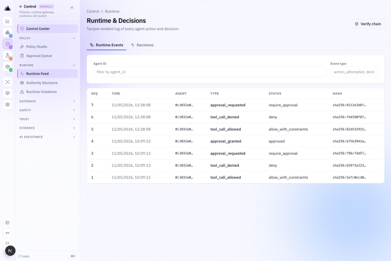Expand the GATEWAYS section
The width and height of the screenshot is (391, 261).
point(48,101)
